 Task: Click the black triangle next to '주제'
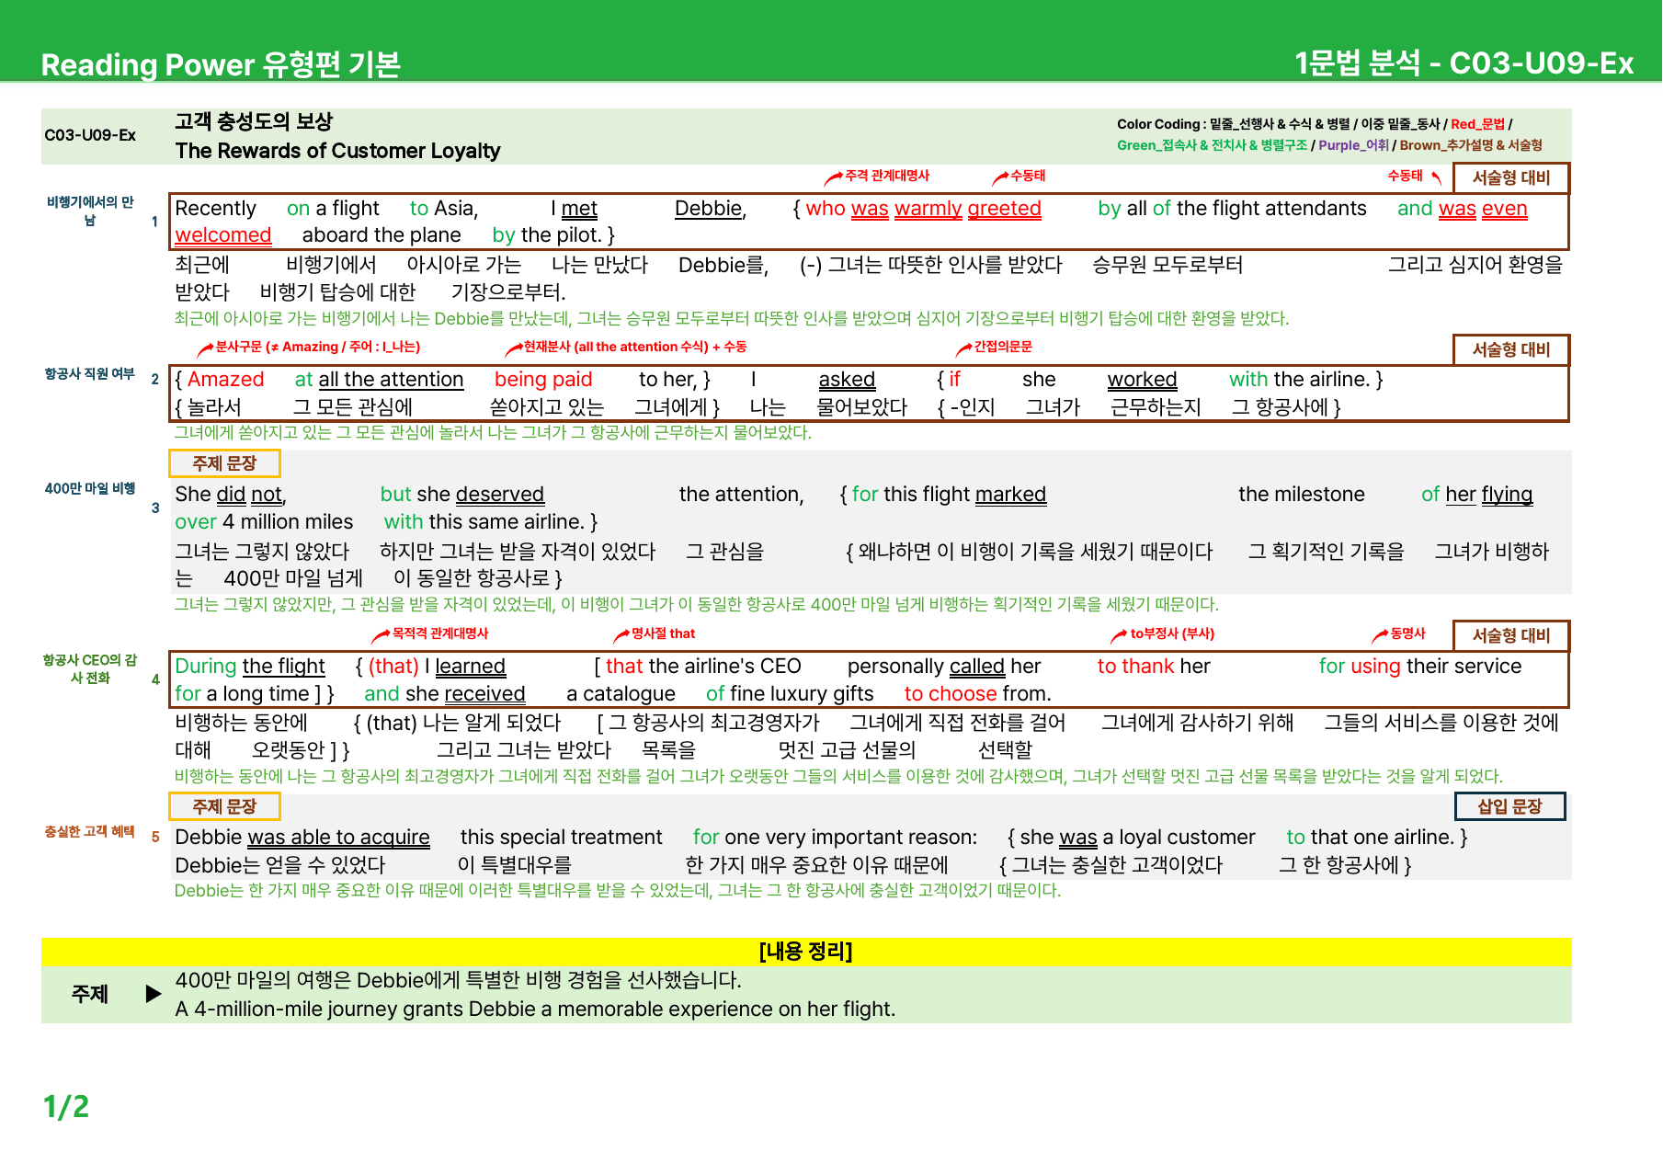tap(154, 994)
